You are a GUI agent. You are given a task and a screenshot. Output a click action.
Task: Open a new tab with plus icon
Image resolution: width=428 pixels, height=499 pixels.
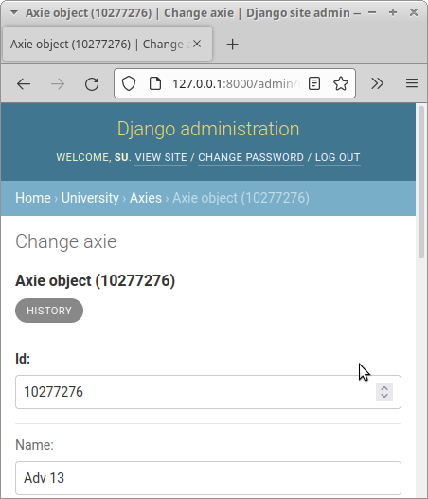pyautogui.click(x=233, y=45)
